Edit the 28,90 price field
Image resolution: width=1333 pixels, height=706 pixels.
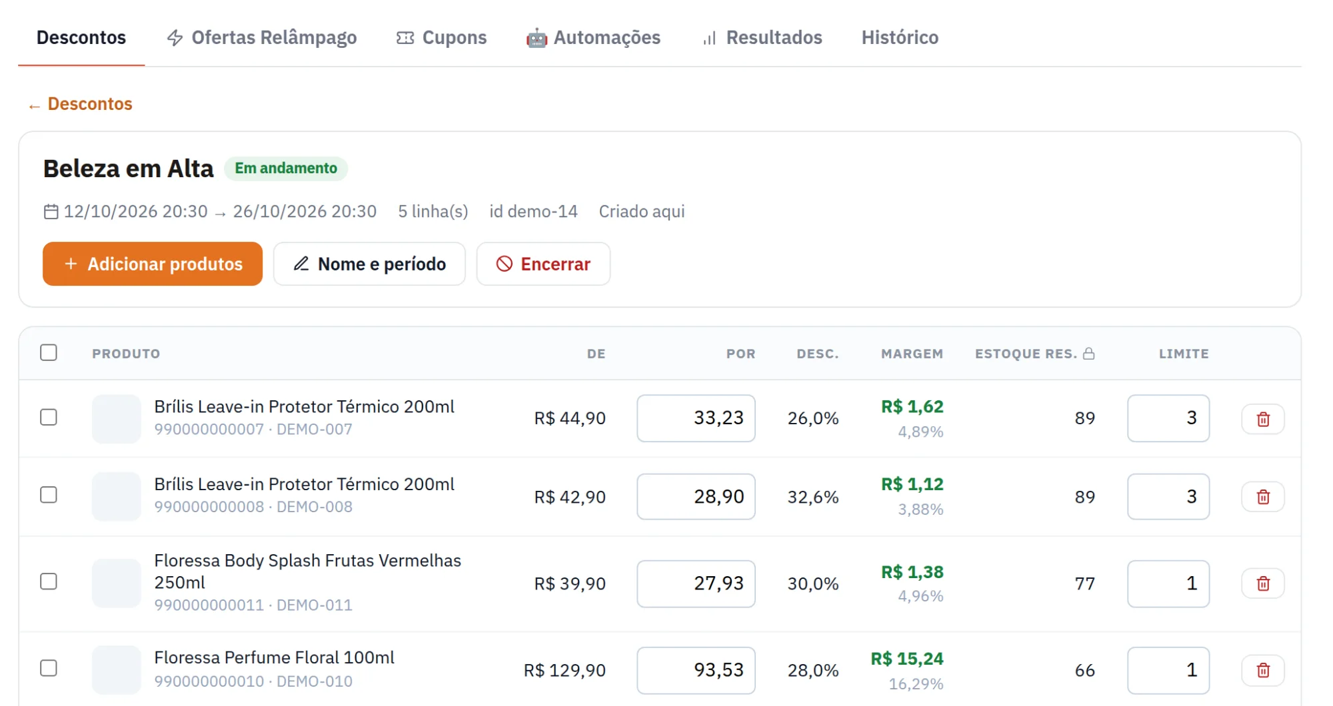tap(696, 497)
